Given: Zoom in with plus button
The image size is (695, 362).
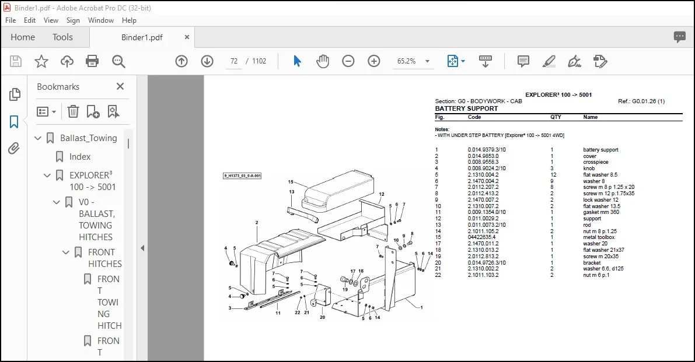Looking at the screenshot, I should pyautogui.click(x=374, y=61).
